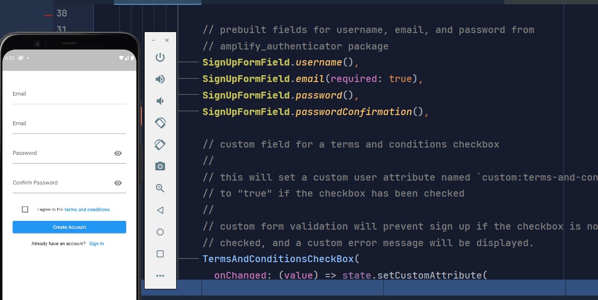The width and height of the screenshot is (598, 300).
Task: Open the Android recent apps overview
Action: pos(160,253)
